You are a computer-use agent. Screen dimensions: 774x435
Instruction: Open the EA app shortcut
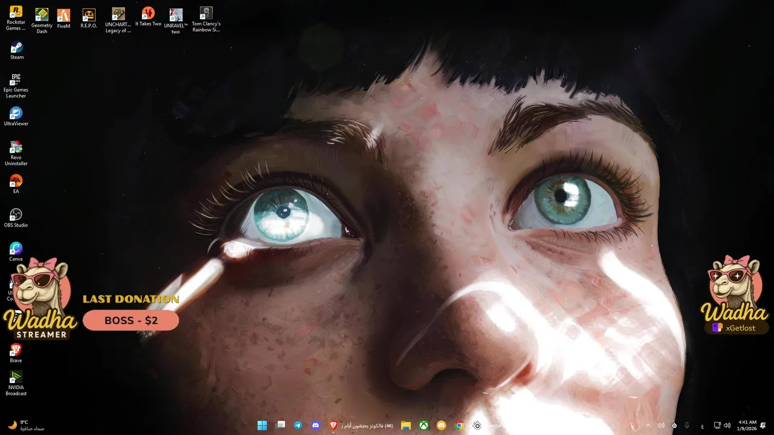[16, 184]
